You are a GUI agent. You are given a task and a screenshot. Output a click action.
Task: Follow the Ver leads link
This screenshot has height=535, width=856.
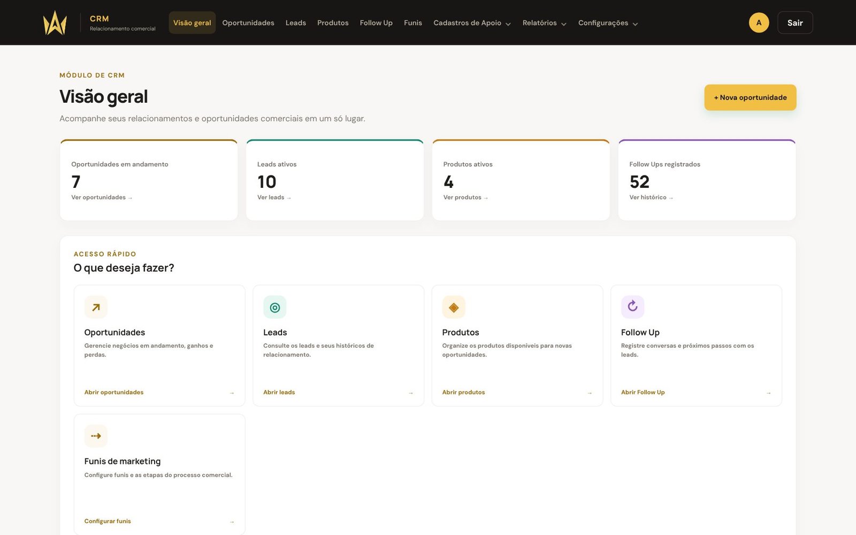pyautogui.click(x=274, y=197)
